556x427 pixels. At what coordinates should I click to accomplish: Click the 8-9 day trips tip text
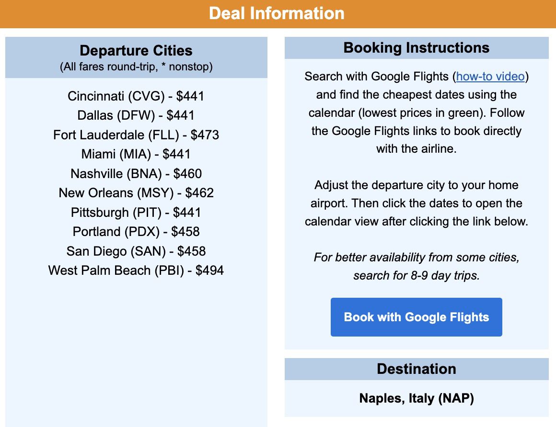pyautogui.click(x=416, y=266)
